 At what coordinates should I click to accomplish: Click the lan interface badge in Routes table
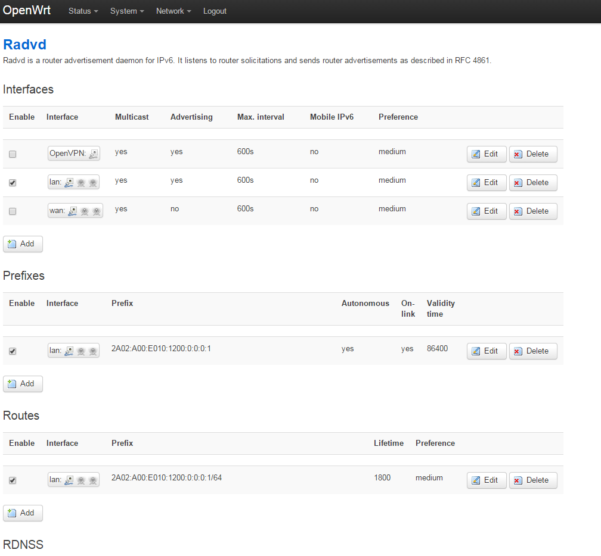tap(74, 480)
